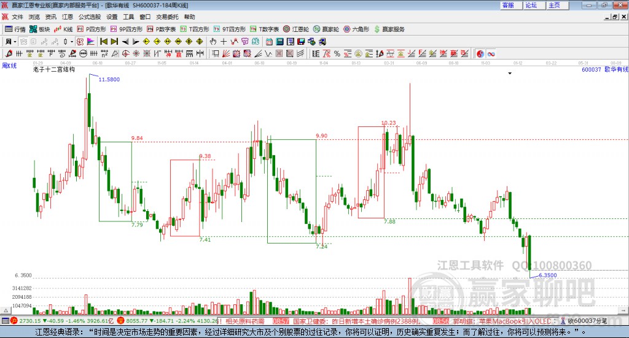Open the 江恩 menu
The width and height of the screenshot is (629, 338).
coord(68,17)
